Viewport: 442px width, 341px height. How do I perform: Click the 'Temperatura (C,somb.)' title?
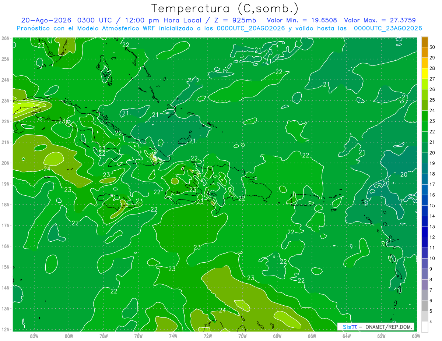(225, 8)
